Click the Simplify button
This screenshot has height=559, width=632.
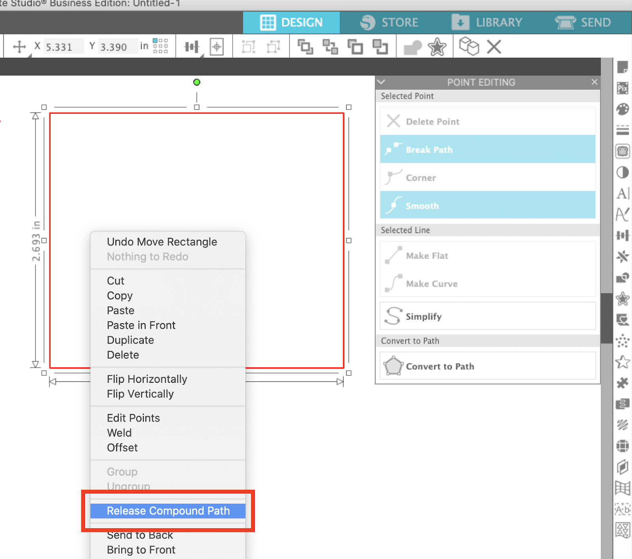[487, 316]
